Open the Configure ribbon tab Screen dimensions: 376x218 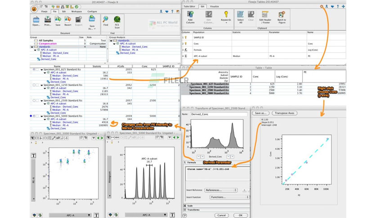(92, 11)
